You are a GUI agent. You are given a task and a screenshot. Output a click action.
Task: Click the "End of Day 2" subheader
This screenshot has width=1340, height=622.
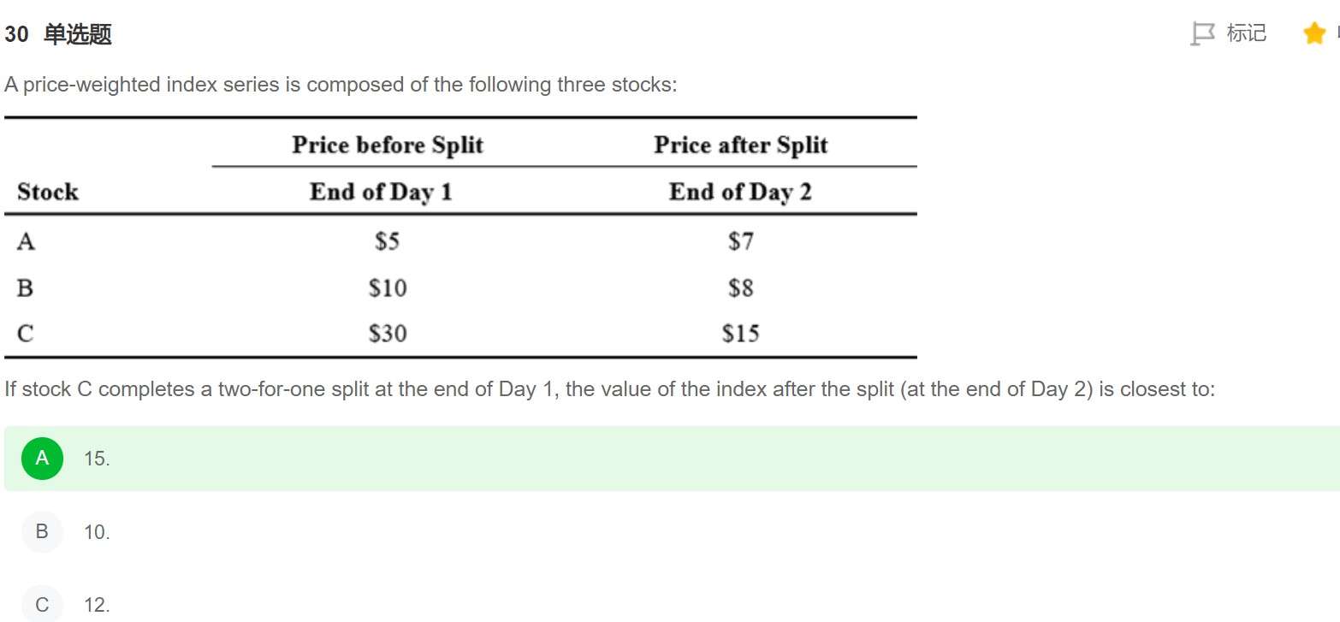[x=740, y=192]
